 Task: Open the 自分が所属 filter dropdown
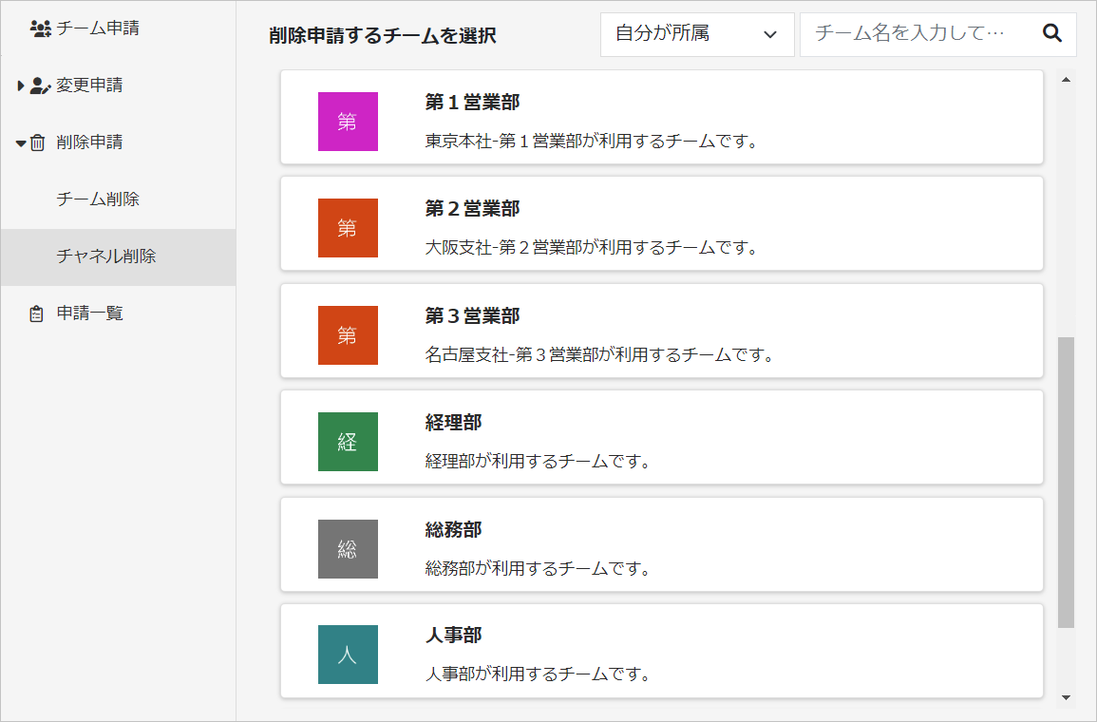coord(697,34)
